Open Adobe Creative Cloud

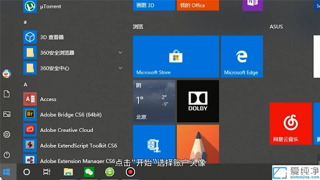[x=66, y=130]
